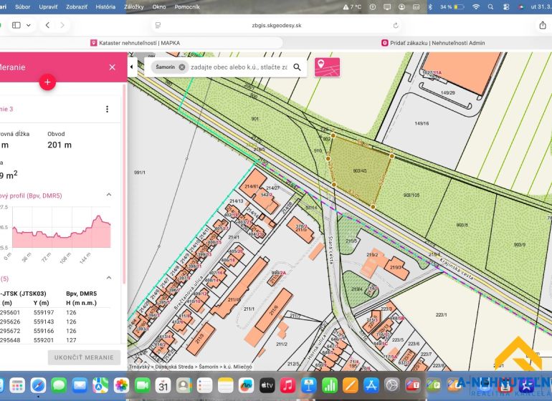Open the sidebar dropdown chevron in Safari toolbar
Screen dimensions: 552x401
coord(29,25)
